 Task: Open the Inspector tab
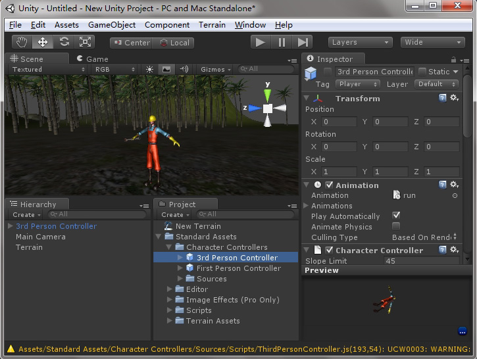coord(333,59)
